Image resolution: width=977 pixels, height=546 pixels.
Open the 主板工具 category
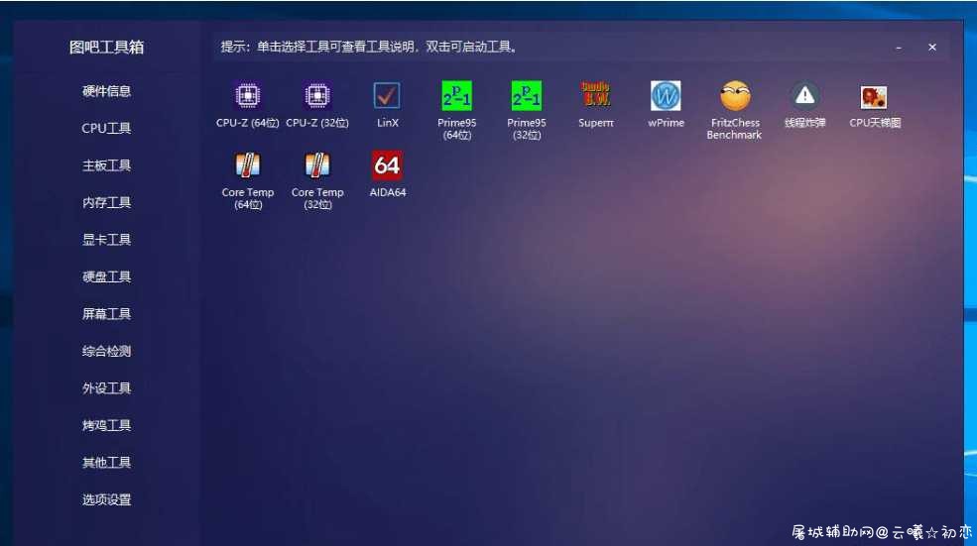(x=106, y=165)
